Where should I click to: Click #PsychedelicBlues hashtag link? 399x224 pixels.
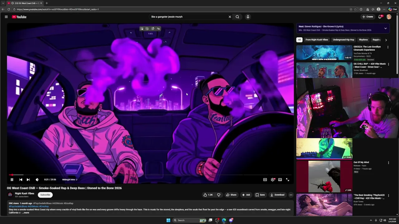[x=18, y=206]
